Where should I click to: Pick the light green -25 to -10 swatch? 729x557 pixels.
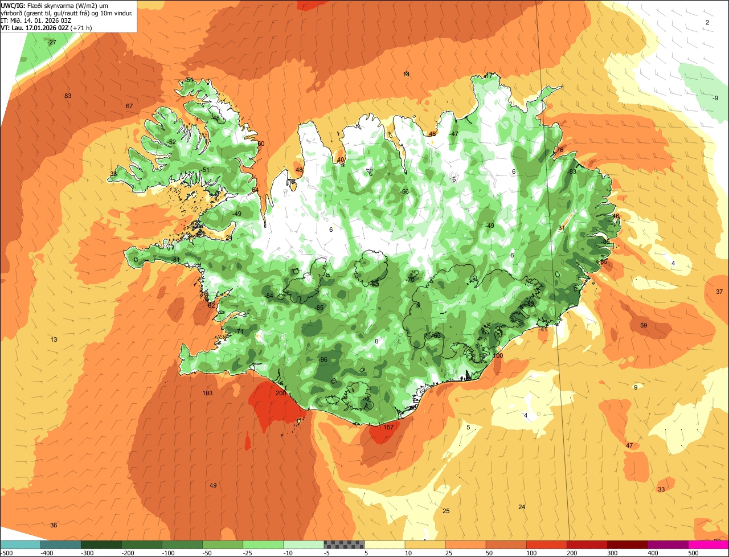263,544
